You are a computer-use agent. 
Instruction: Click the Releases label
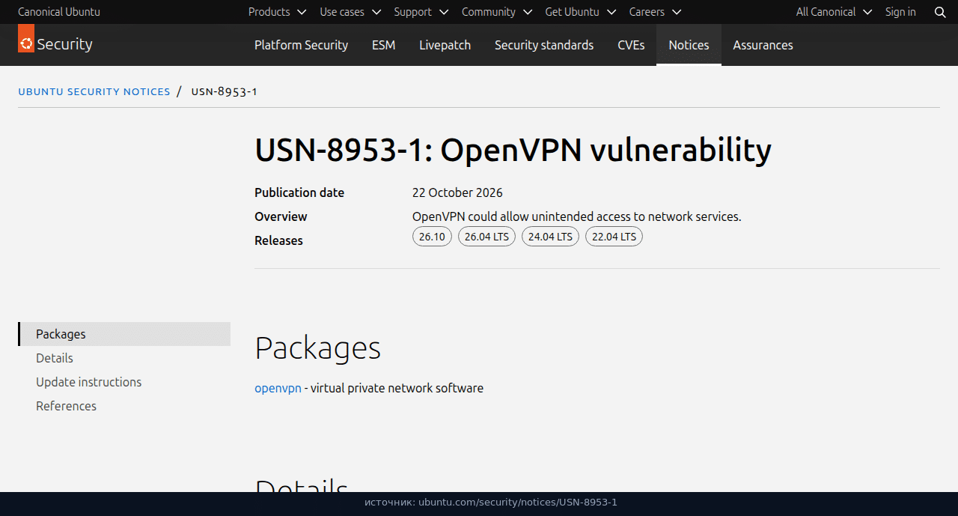278,240
